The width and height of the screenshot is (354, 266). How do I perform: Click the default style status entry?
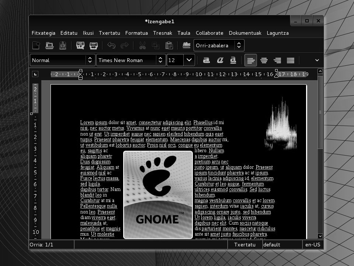coord(282,245)
